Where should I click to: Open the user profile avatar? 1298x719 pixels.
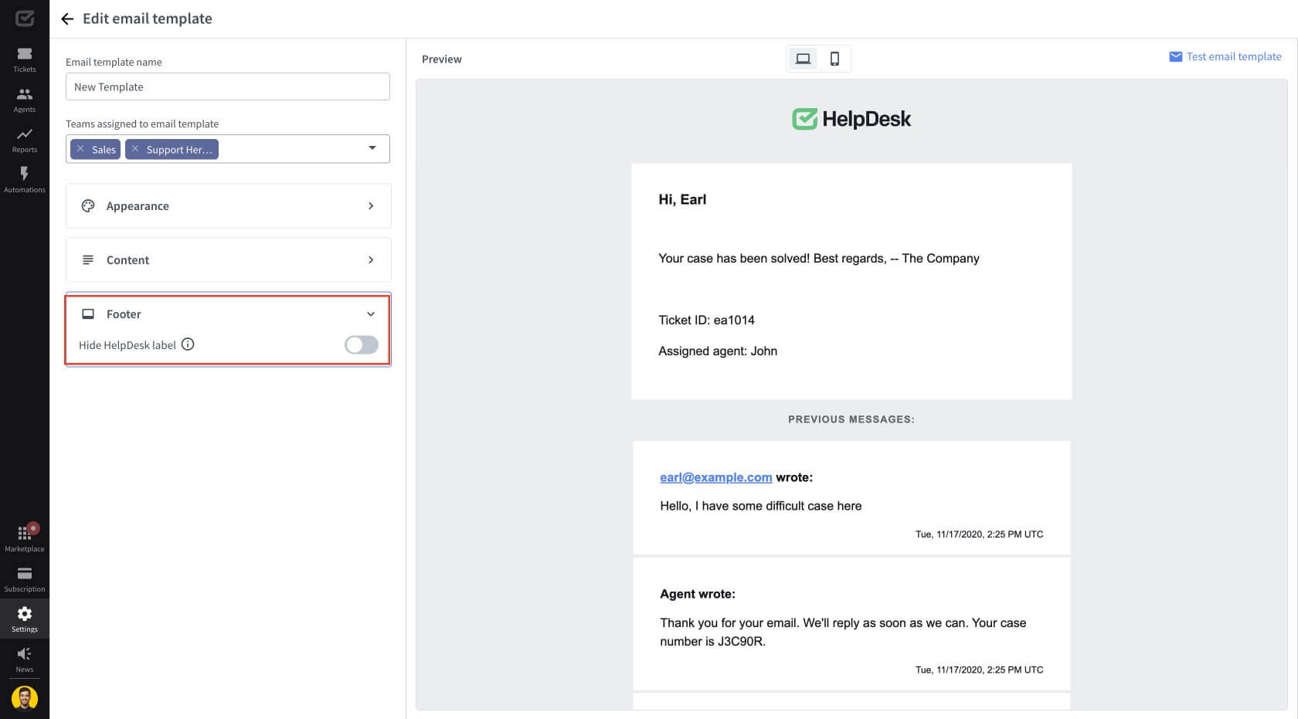click(25, 698)
